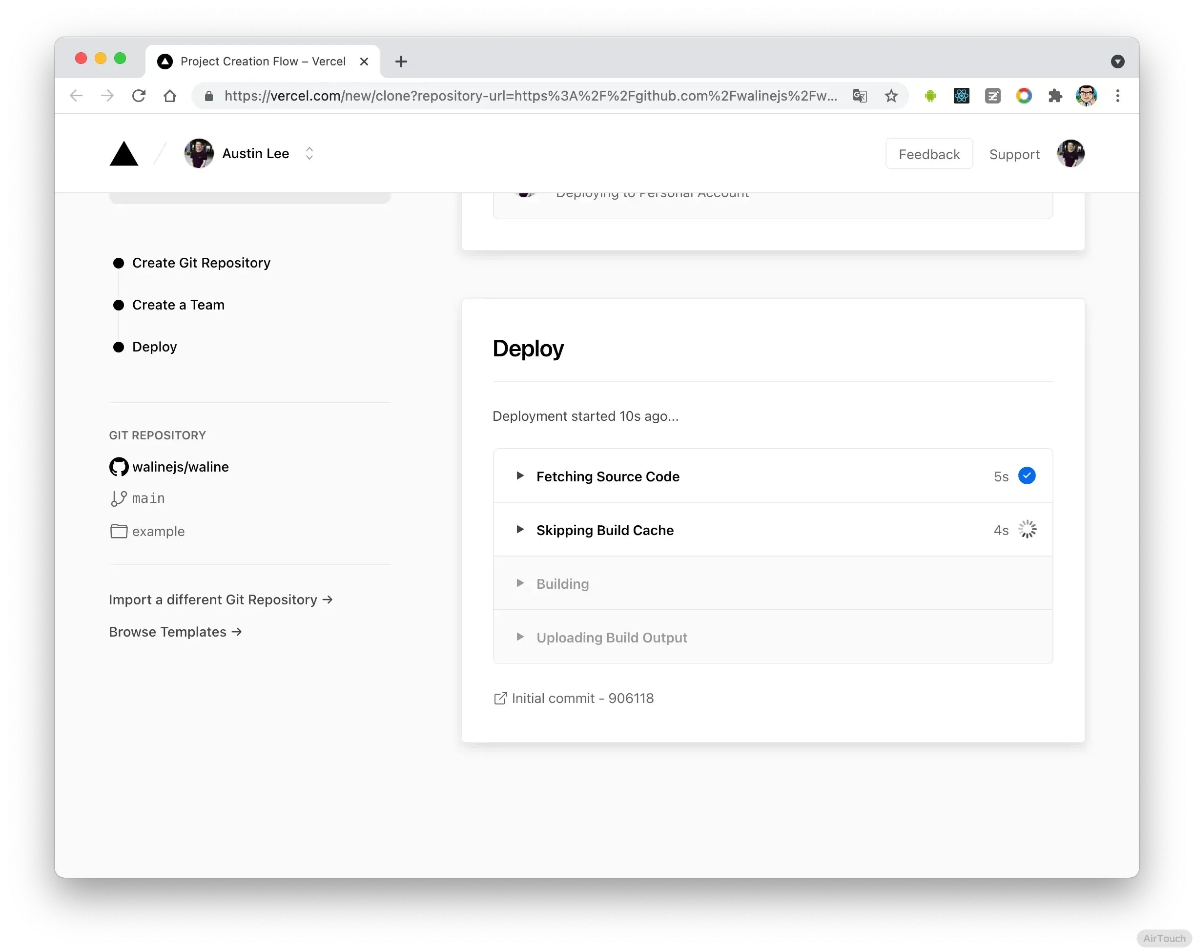Click the home icon in browser toolbar
Screen dimensions: 1194x950
click(169, 96)
